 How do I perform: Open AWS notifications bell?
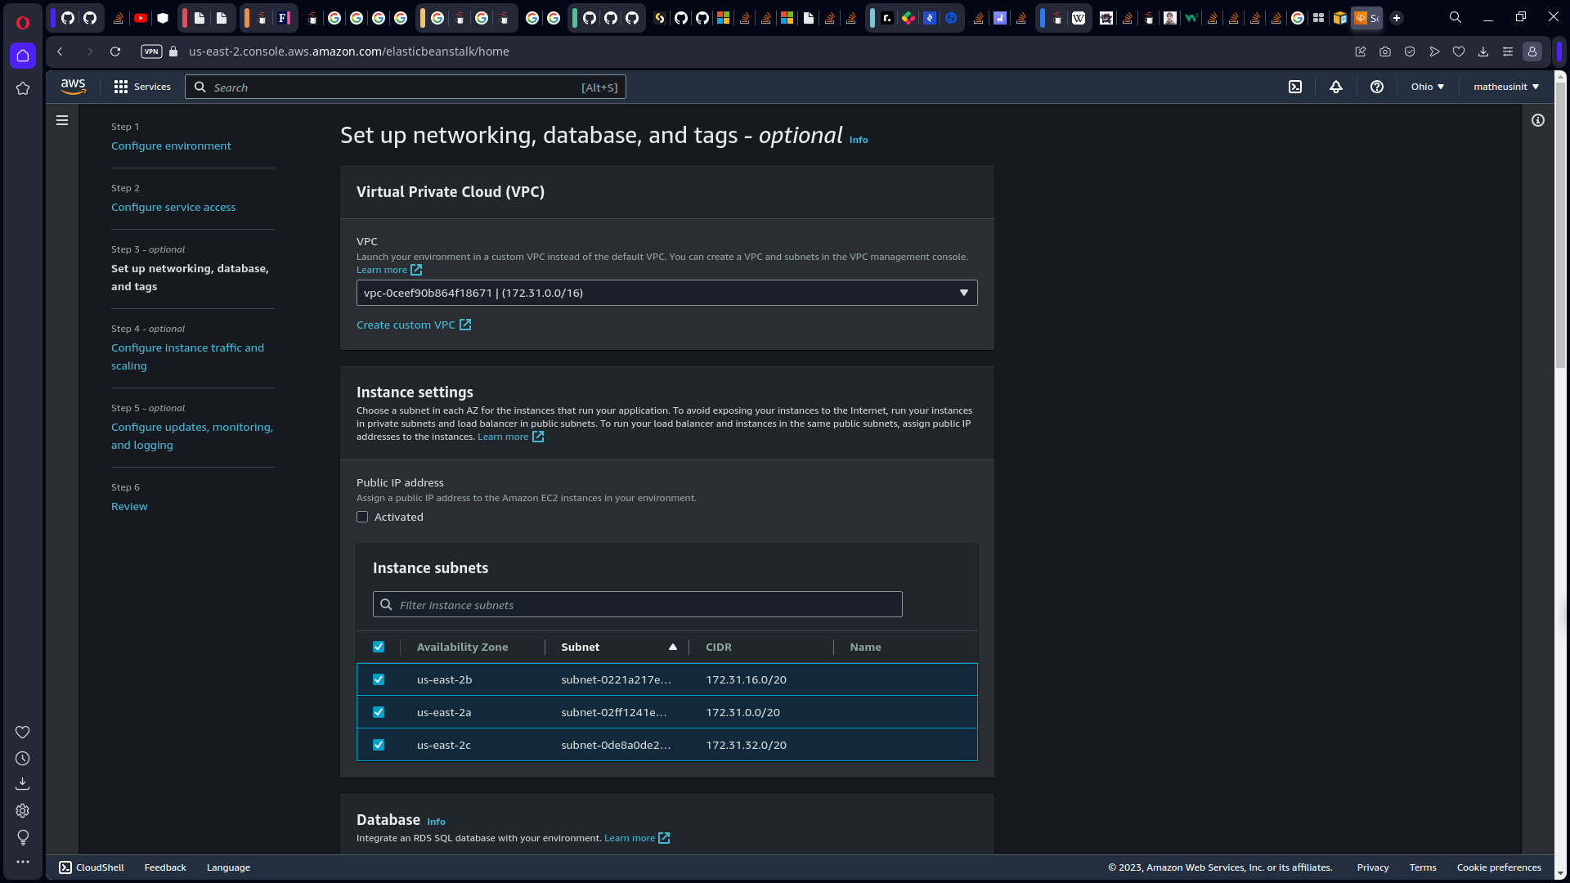[1336, 87]
